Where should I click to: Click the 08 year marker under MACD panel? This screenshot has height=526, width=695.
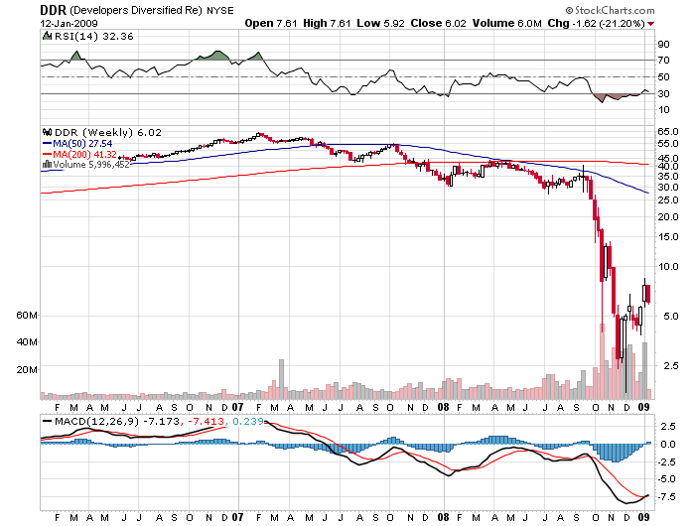[x=443, y=517]
